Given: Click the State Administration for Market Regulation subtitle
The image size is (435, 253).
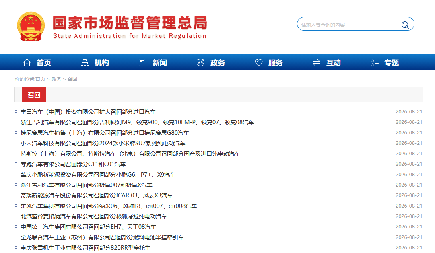Looking at the screenshot, I should click(130, 36).
